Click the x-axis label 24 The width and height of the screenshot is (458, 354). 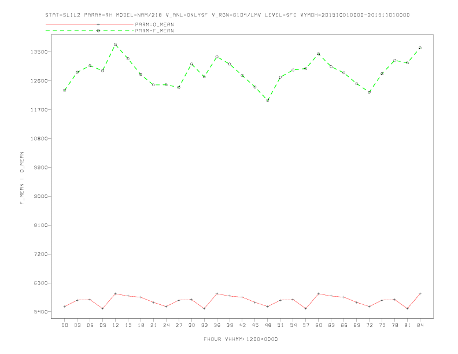[x=166, y=325]
